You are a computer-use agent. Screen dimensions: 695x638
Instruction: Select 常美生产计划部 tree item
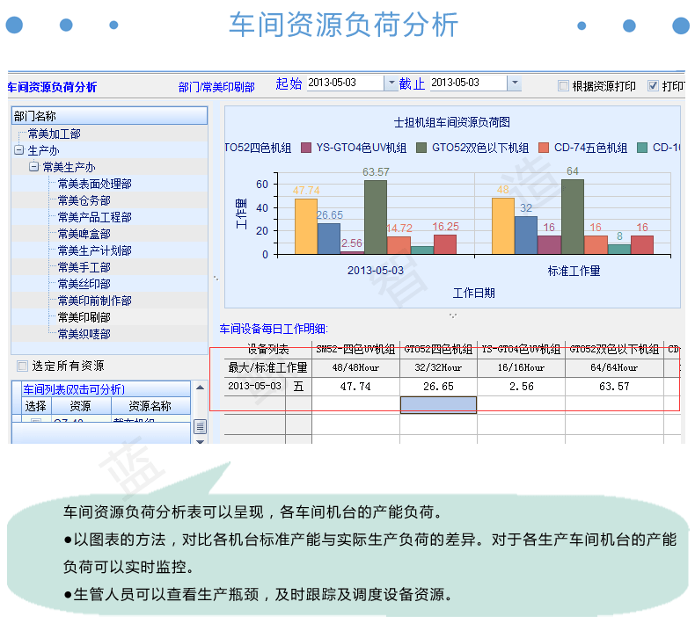point(94,250)
